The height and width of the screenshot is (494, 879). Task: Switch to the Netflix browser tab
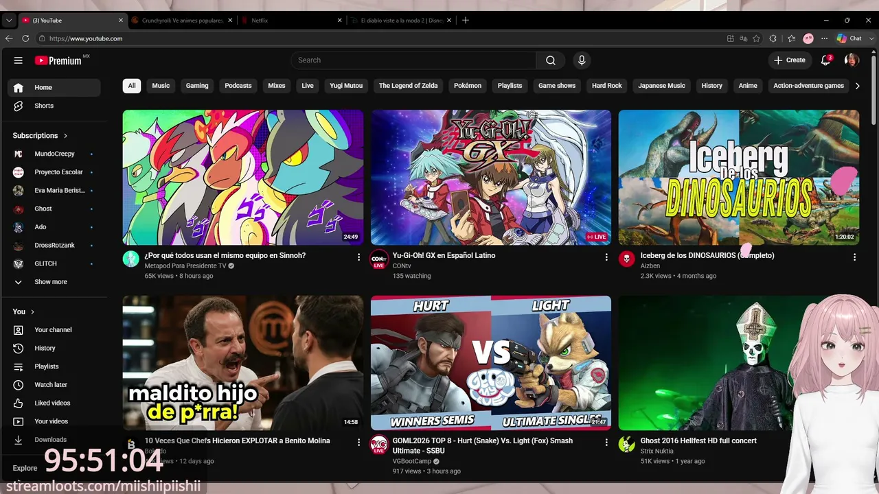coord(291,21)
